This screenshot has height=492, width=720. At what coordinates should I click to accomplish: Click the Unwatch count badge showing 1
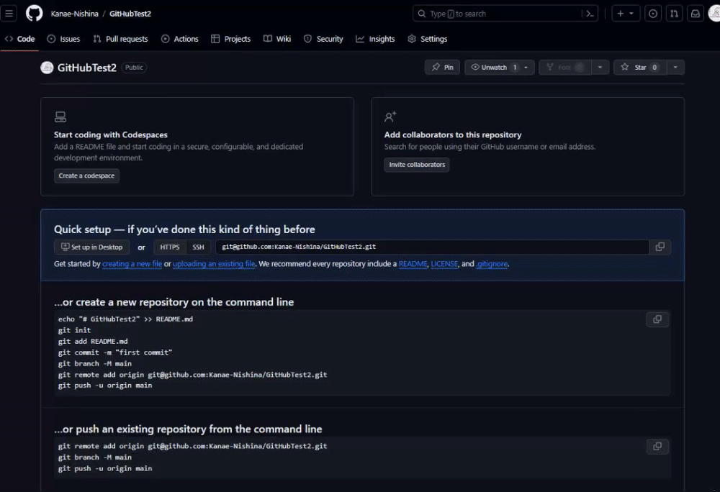515,68
